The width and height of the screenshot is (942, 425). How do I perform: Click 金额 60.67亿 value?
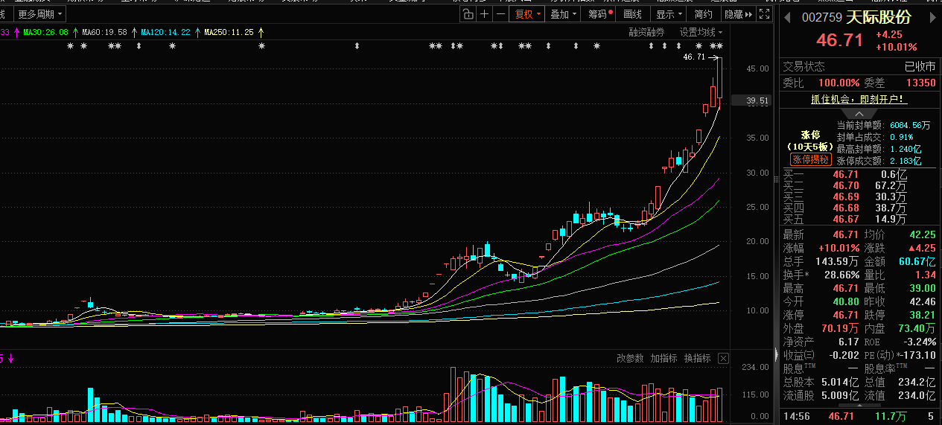click(917, 261)
